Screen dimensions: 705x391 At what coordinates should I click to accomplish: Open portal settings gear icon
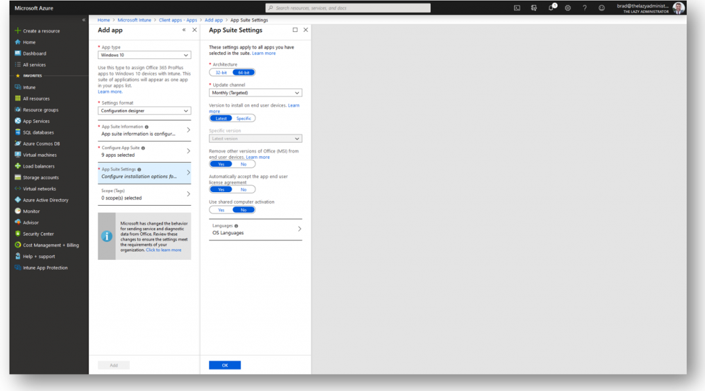click(x=568, y=7)
